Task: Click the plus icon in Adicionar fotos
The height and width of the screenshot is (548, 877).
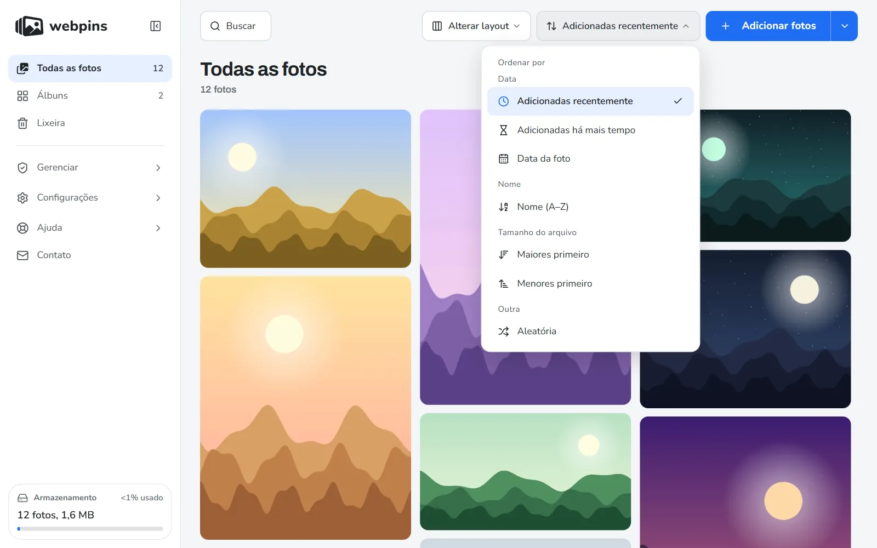Action: [725, 26]
